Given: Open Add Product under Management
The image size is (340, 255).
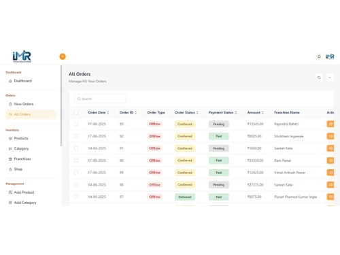Looking at the screenshot, I should click(24, 192).
